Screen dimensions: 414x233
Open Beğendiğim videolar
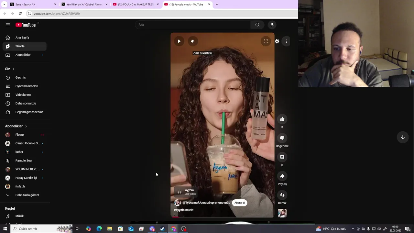point(25,112)
